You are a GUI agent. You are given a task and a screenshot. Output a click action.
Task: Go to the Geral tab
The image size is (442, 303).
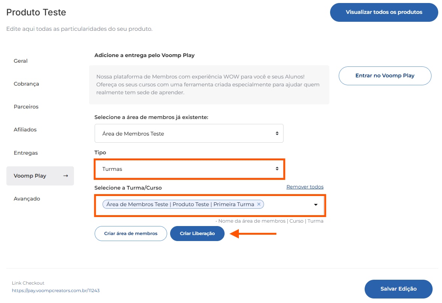[x=21, y=61]
